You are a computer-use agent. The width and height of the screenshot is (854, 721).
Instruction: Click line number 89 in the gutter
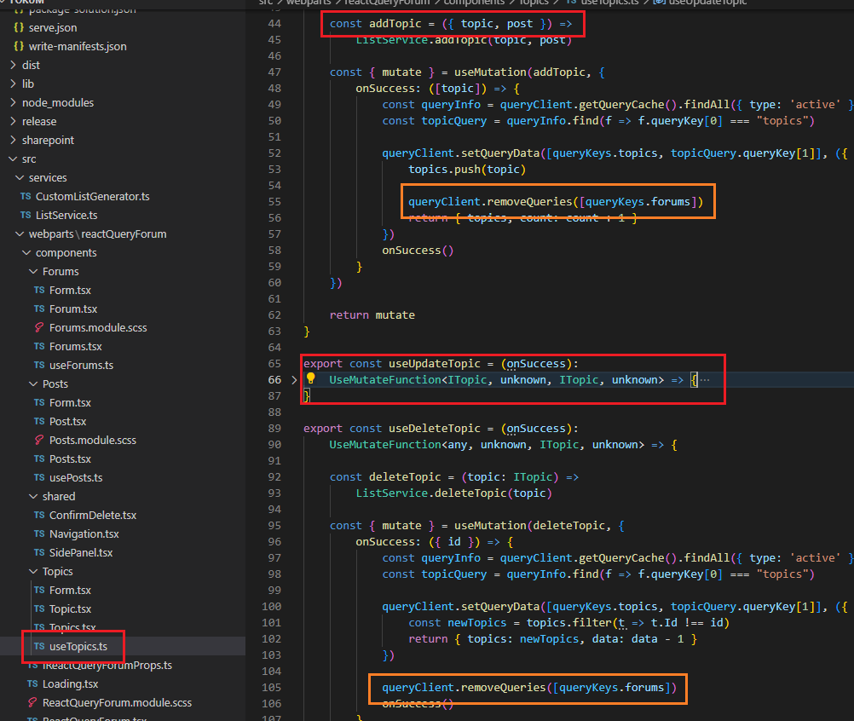coord(274,429)
